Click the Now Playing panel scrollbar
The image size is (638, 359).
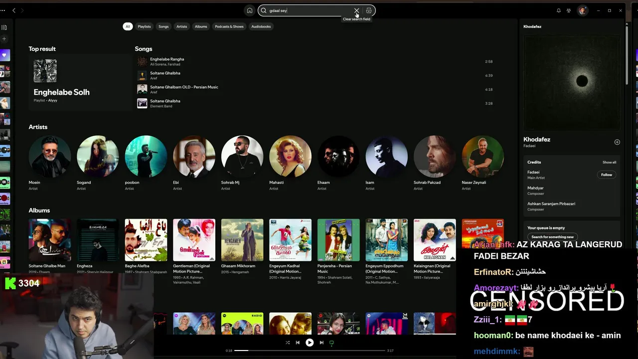coord(627,55)
